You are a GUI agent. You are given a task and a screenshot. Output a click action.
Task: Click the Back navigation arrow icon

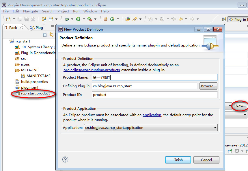180,19
